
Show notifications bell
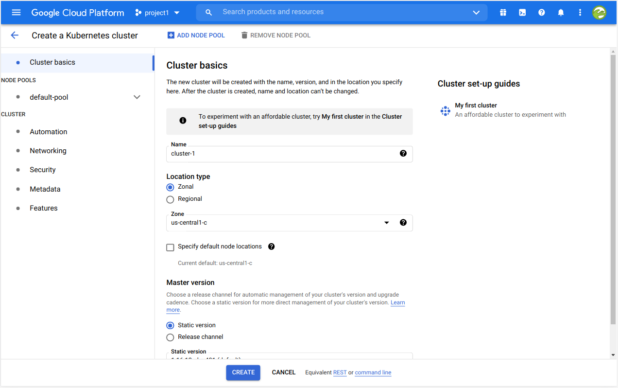561,13
